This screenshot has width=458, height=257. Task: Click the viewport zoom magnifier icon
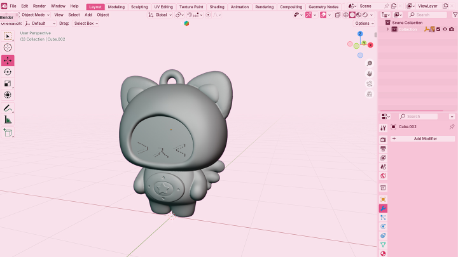pos(370,63)
